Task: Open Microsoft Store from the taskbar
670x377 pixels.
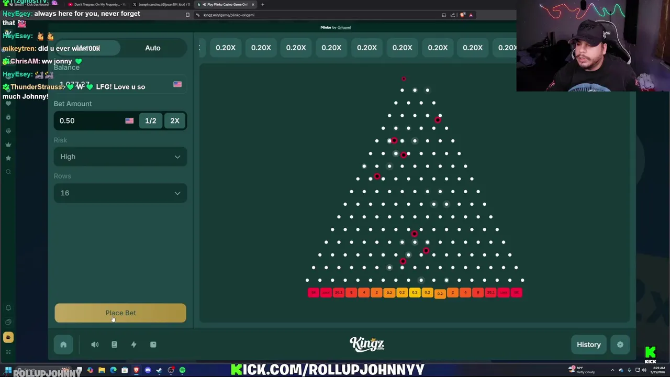Action: coord(125,370)
